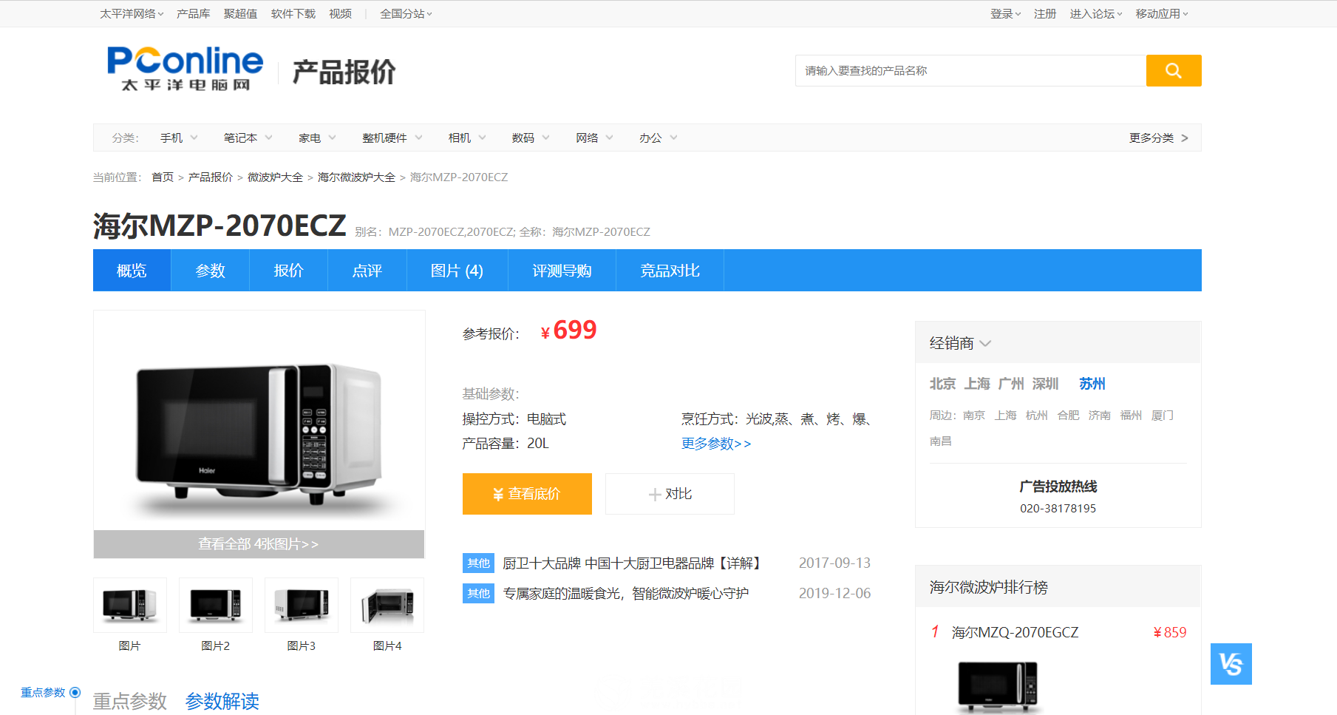Open the 产品库 top link
The height and width of the screenshot is (715, 1337).
(194, 13)
